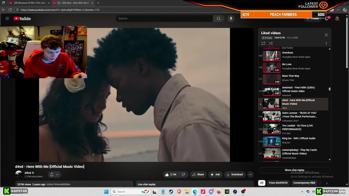Mute the d4vd tab via speaker icon

click(59, 3)
